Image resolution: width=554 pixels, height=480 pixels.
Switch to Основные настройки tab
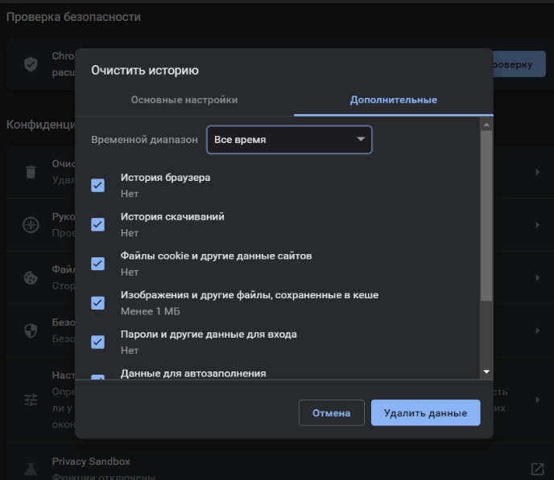(x=184, y=100)
